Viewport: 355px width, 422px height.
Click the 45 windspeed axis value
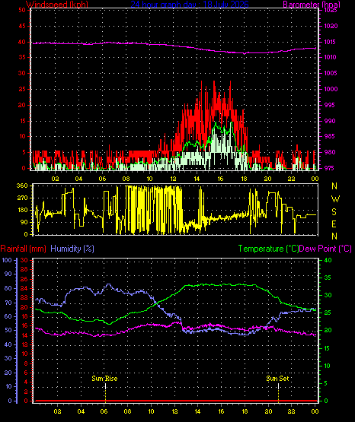tap(22, 26)
